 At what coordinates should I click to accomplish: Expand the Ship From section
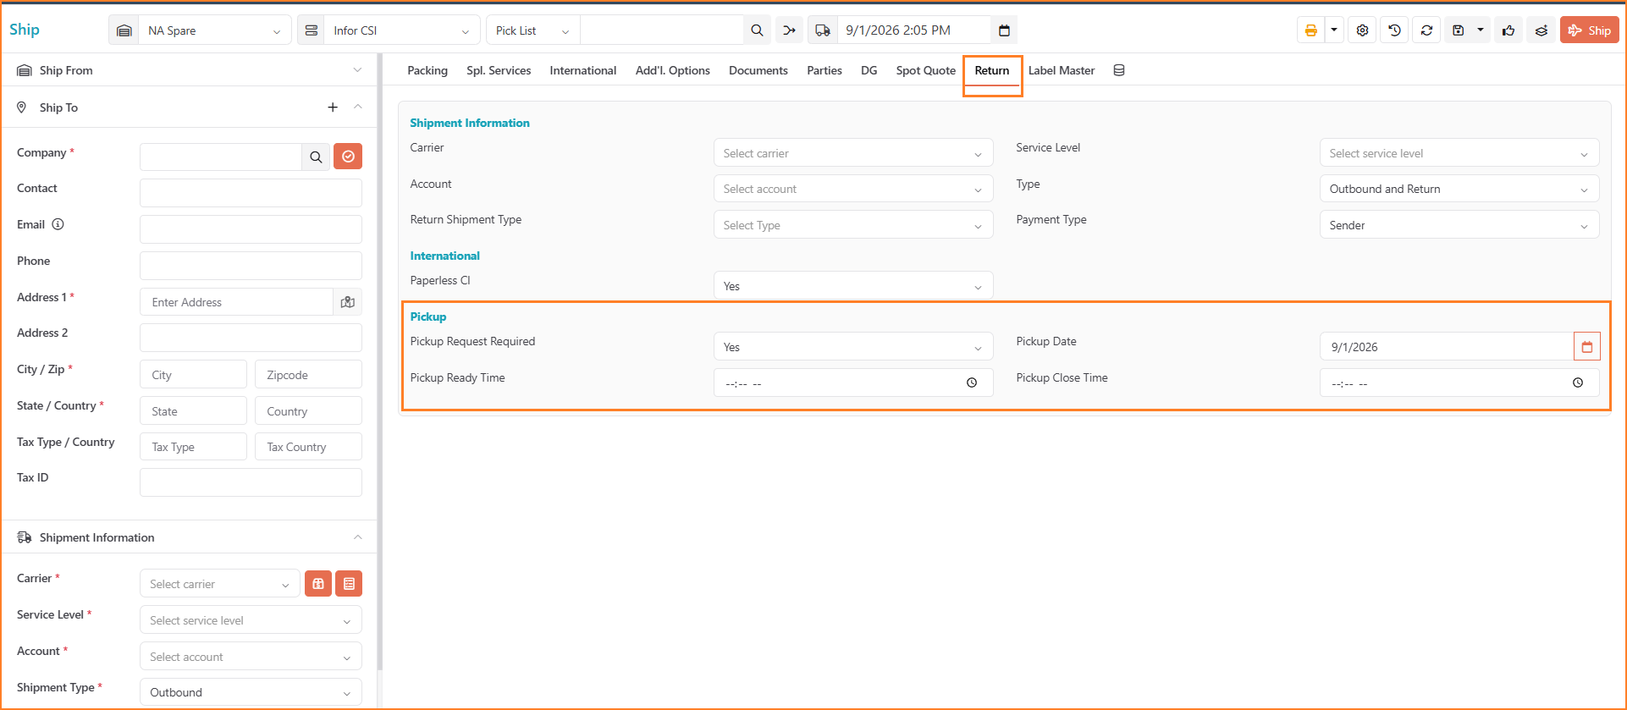[x=190, y=70]
